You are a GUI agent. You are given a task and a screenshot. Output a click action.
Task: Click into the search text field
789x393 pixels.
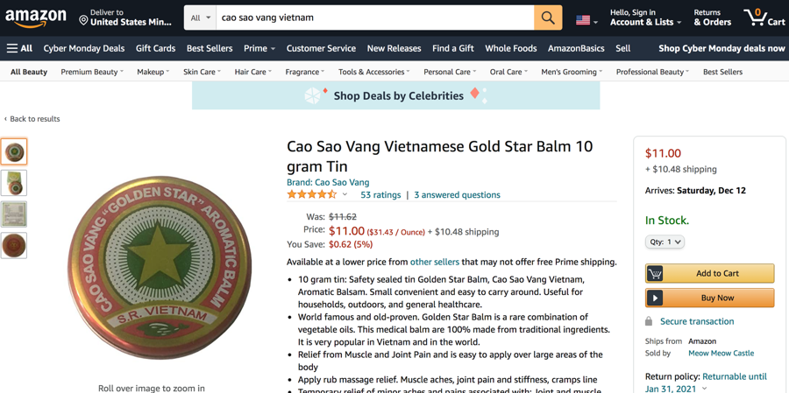(374, 18)
